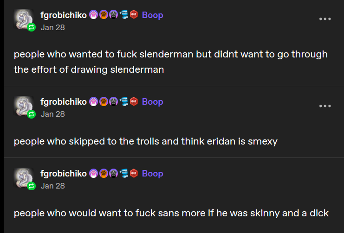The image size is (344, 233).
Task: Click Boop link on the eridan post
Action: point(152,101)
